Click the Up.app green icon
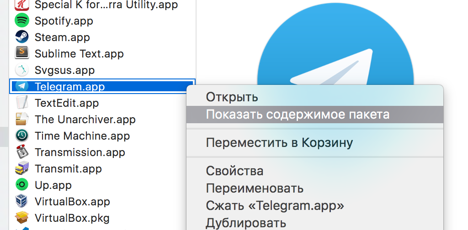 pos(21,185)
